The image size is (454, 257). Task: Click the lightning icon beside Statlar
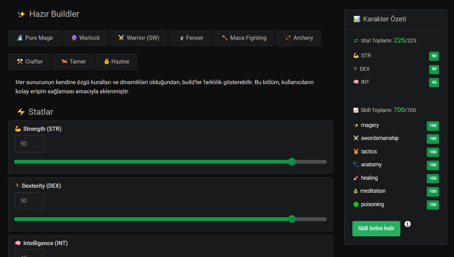(21, 112)
